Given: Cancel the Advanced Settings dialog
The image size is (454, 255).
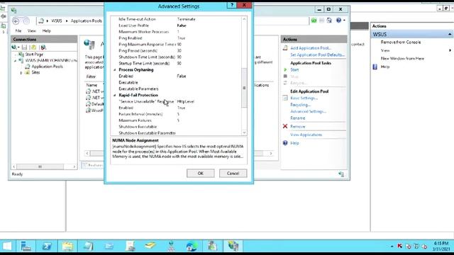Looking at the screenshot, I should coord(233,173).
